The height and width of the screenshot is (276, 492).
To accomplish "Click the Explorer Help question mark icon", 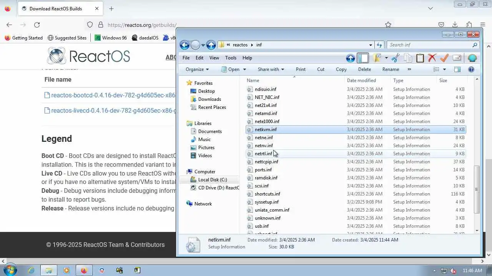I will click(x=471, y=69).
